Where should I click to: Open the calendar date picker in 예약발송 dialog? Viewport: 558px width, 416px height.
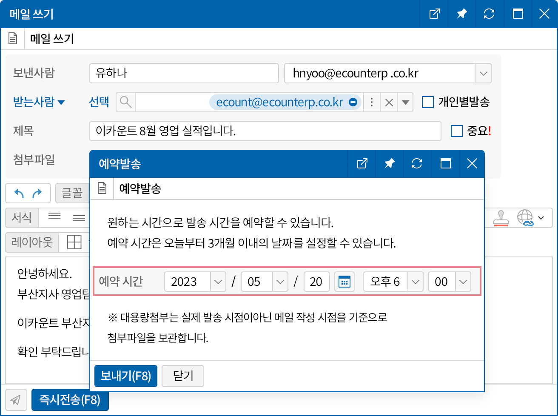tap(344, 281)
